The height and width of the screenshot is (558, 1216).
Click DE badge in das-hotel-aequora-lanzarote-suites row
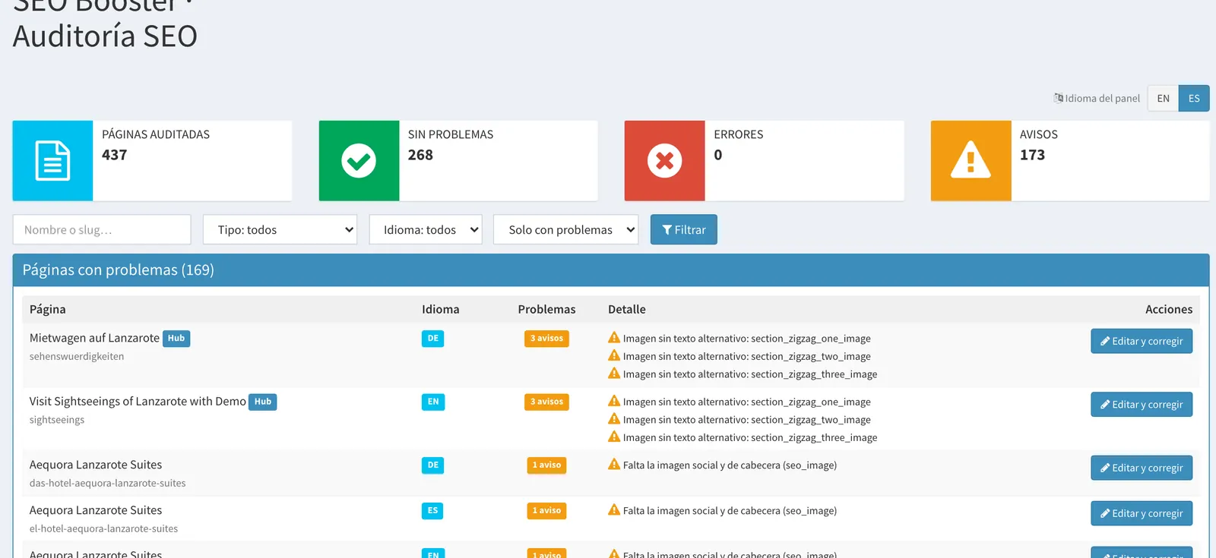(432, 465)
